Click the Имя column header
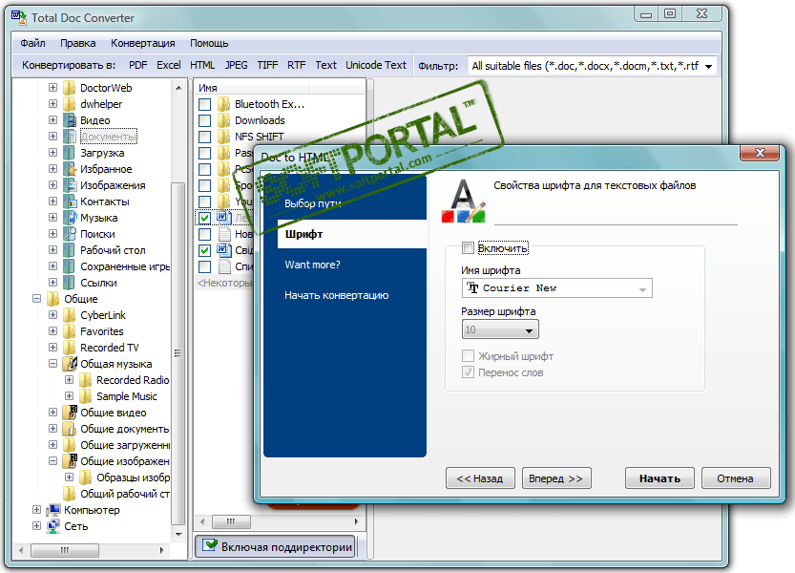The image size is (795, 573). point(252,88)
